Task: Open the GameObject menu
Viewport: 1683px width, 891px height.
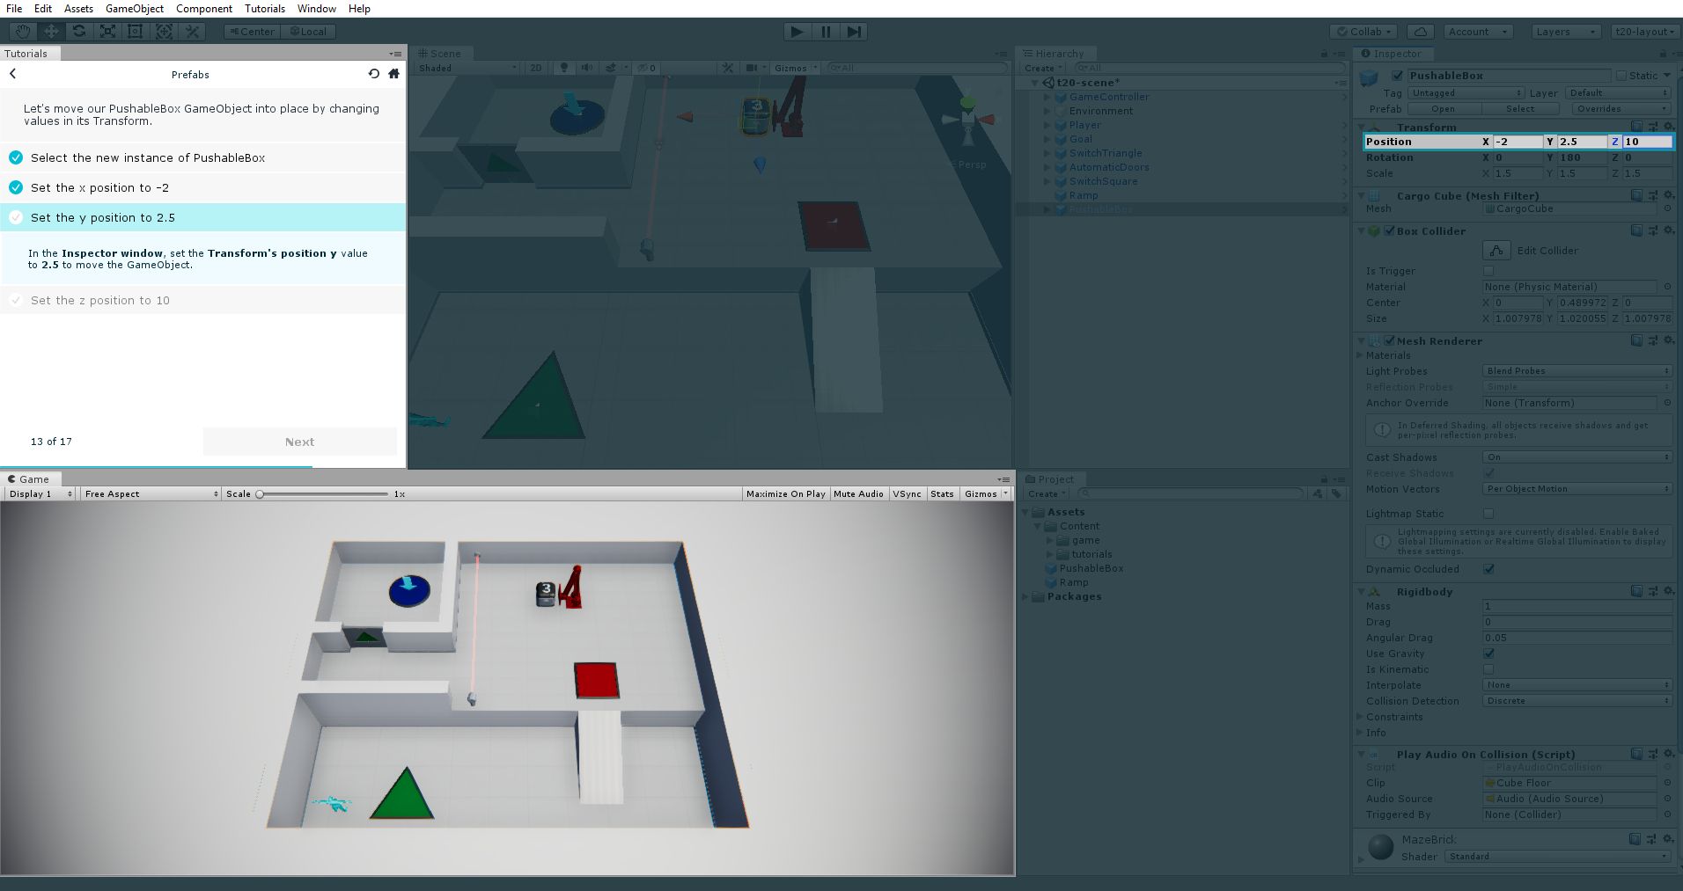Action: pos(134,9)
